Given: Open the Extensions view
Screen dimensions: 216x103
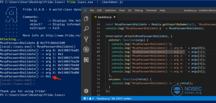Looking at the screenshot, I should click(x=86, y=60).
